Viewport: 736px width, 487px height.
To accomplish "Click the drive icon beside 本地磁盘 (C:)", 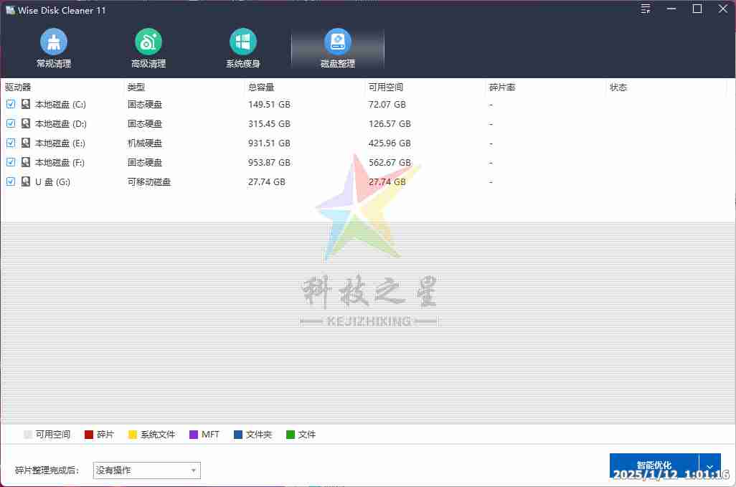I will 25,104.
